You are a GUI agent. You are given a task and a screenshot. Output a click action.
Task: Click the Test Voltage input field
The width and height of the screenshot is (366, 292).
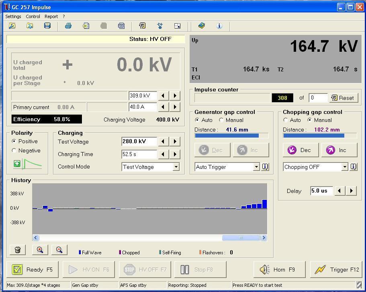tap(139, 142)
